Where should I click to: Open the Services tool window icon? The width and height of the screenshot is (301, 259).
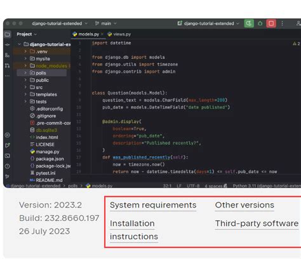point(8,135)
